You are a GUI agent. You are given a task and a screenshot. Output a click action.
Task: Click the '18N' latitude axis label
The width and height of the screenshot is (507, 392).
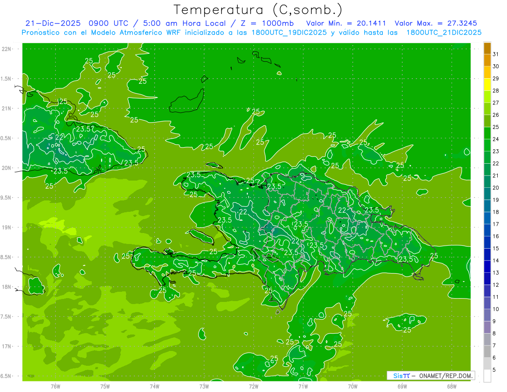7,287
